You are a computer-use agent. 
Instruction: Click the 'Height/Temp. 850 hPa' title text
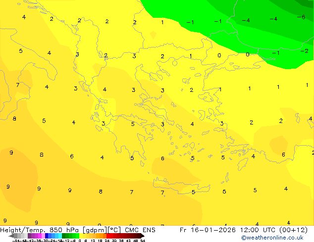(x=39, y=230)
